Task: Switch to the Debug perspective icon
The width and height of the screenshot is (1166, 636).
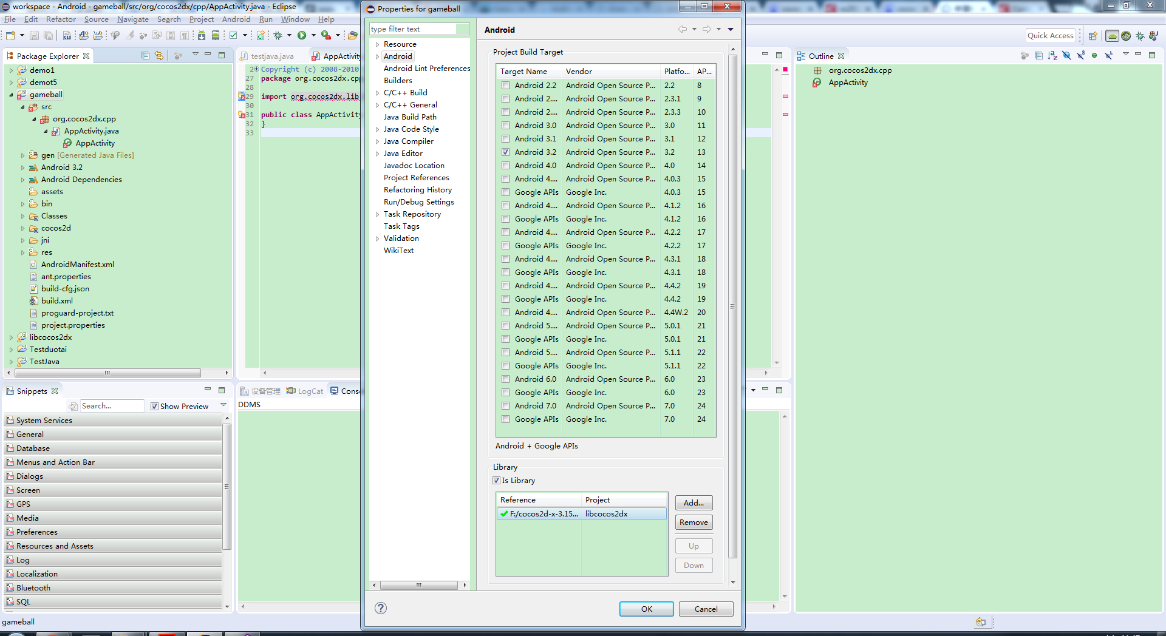Action: point(1140,36)
